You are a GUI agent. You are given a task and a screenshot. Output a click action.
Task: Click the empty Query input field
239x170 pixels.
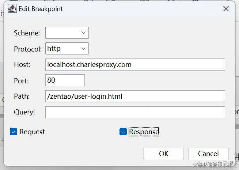tap(135, 112)
